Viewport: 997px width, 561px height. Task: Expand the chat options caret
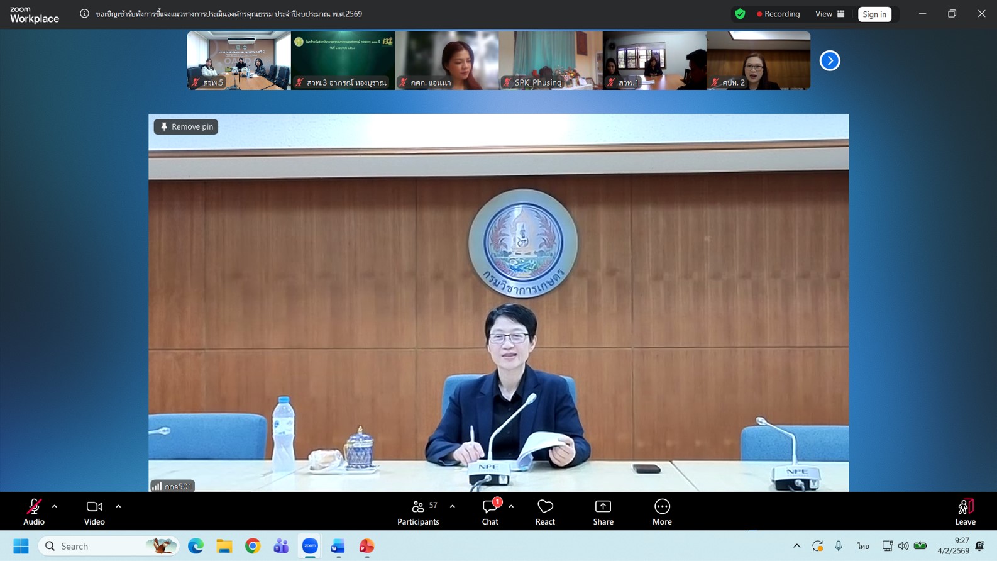pyautogui.click(x=511, y=506)
